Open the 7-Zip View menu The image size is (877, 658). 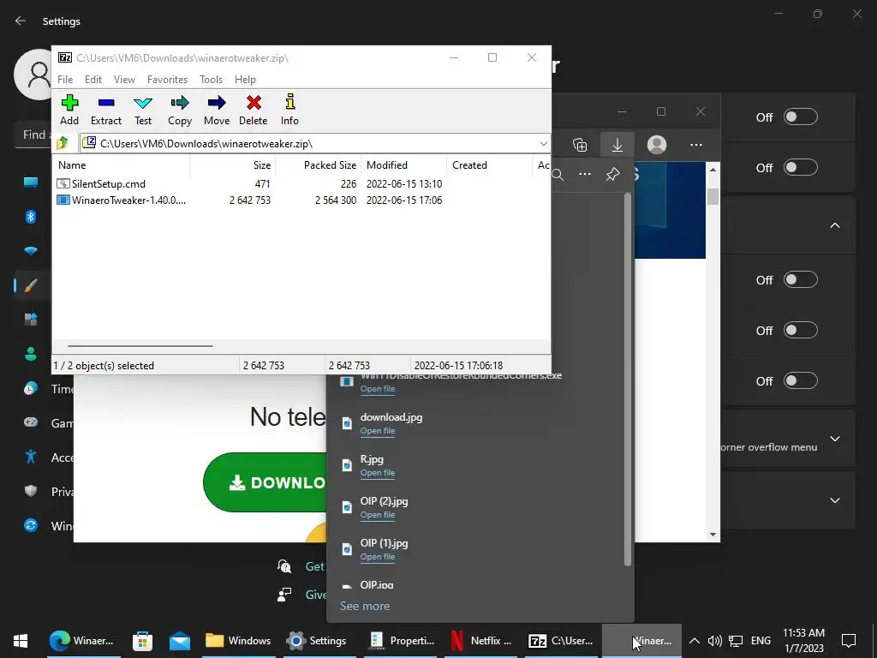coord(124,80)
